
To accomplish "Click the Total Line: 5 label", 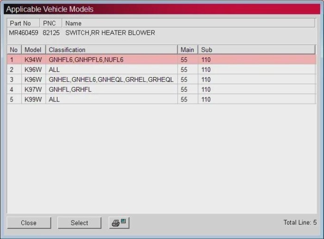I will tap(300, 222).
